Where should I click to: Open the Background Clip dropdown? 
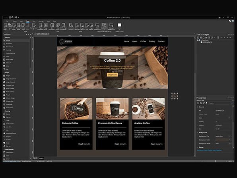(230, 136)
